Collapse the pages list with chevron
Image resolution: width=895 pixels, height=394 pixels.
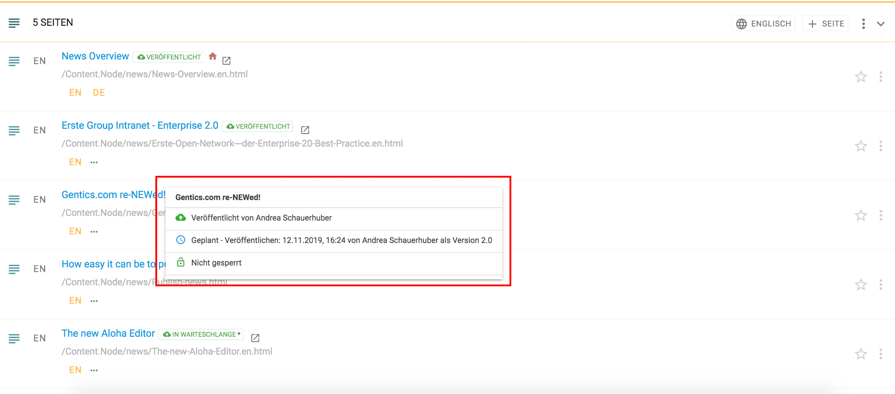pyautogui.click(x=881, y=24)
